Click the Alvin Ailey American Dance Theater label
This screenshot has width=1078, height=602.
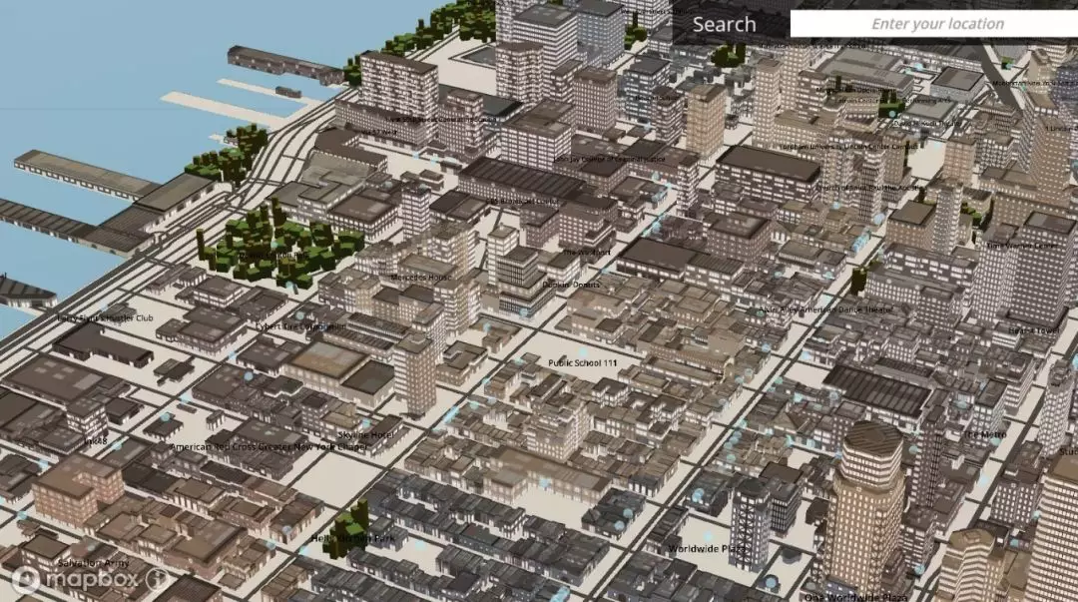(x=825, y=309)
